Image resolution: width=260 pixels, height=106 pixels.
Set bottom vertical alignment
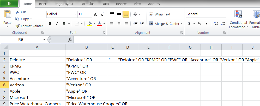point(126,14)
